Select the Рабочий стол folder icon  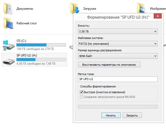coord(8,23)
